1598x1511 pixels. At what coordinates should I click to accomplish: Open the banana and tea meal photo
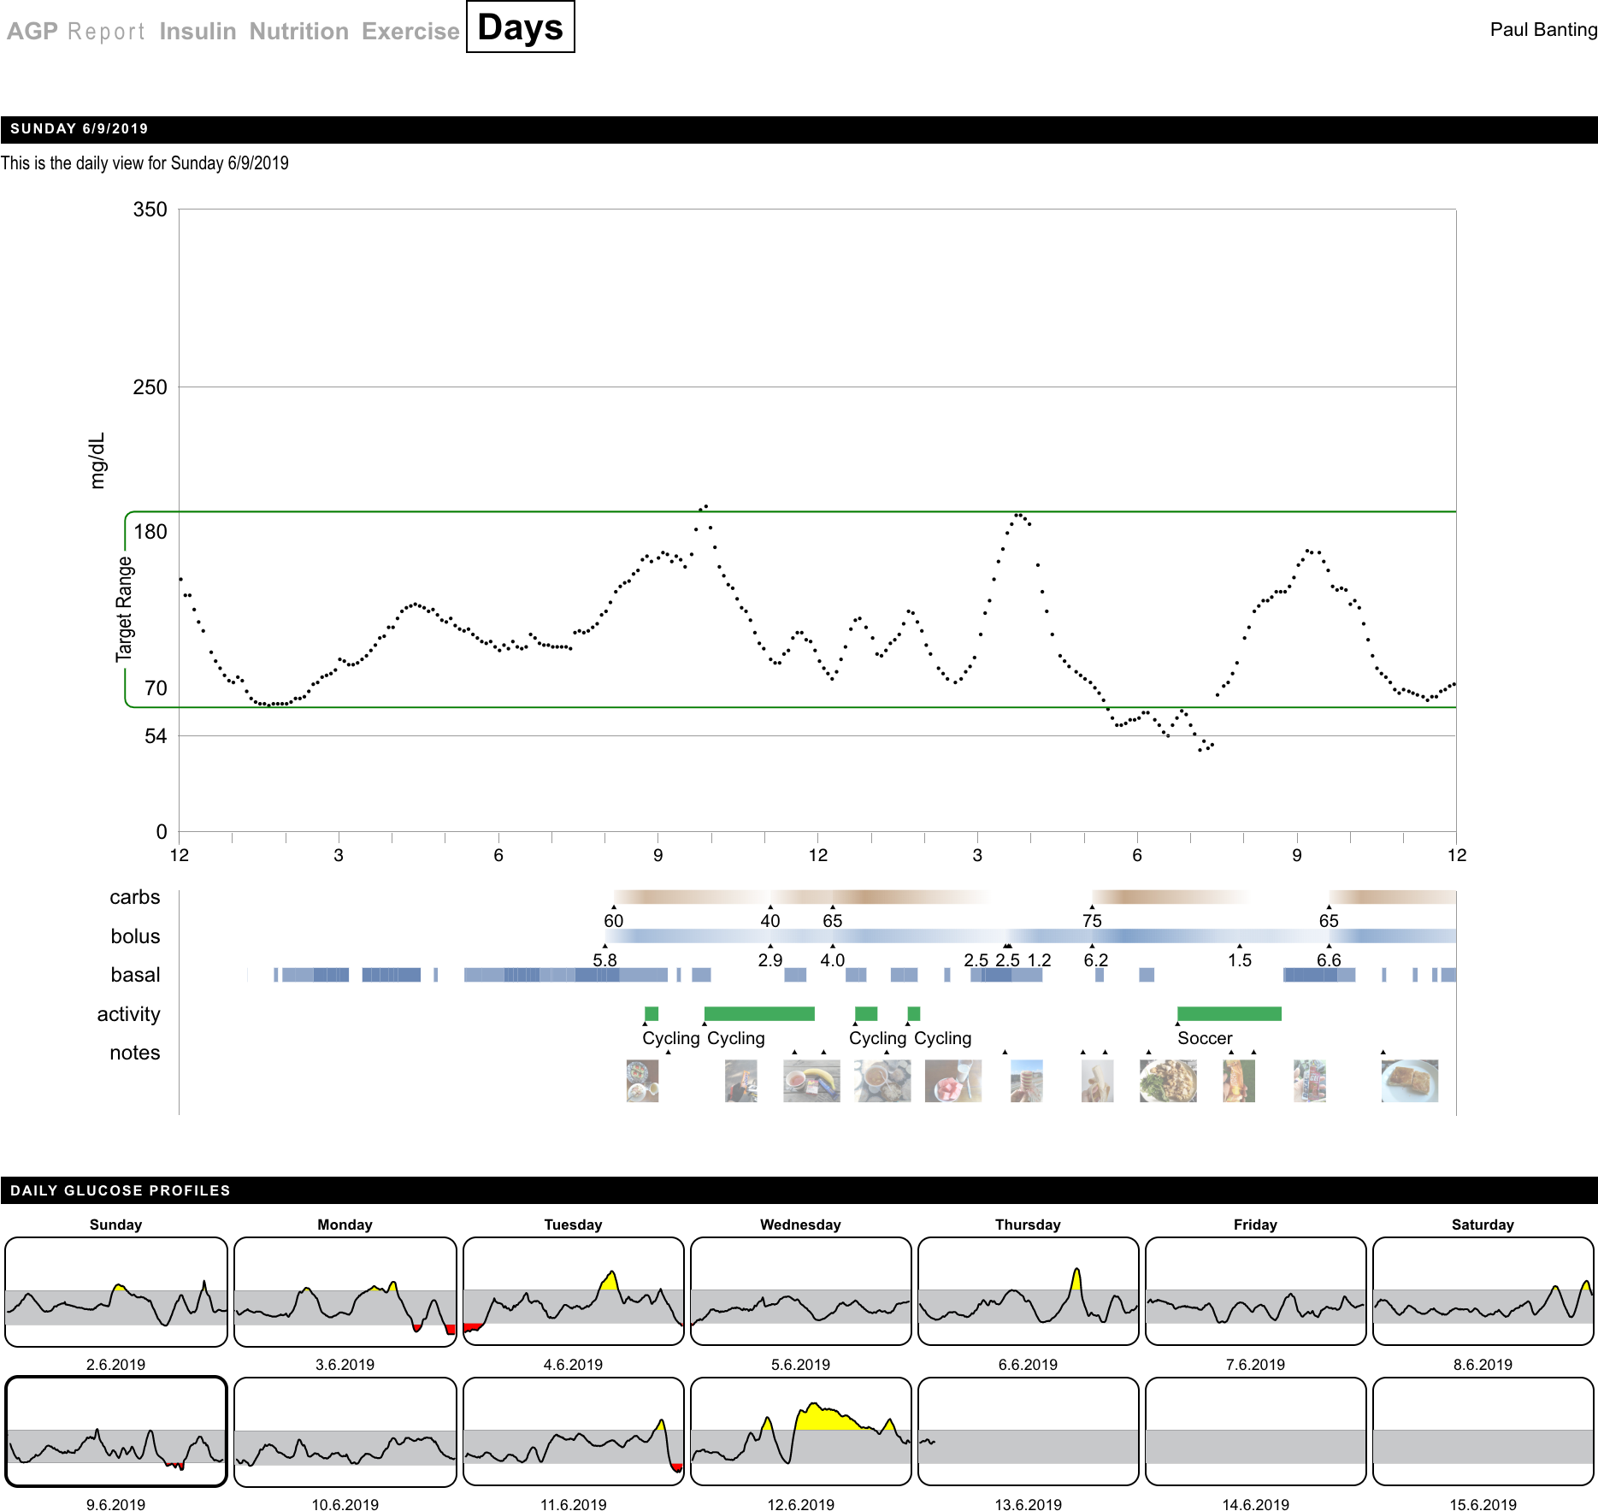[x=811, y=1081]
